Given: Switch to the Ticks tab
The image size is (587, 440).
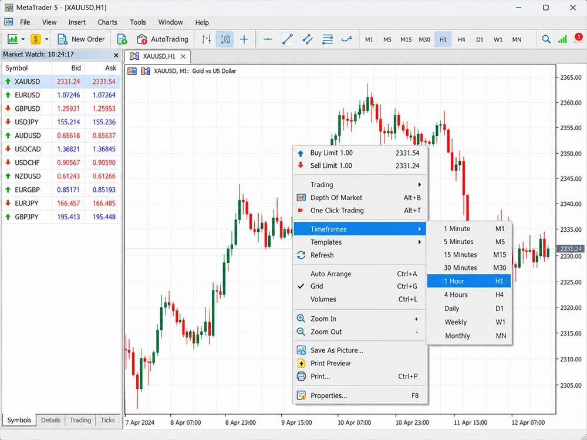Looking at the screenshot, I should [x=107, y=420].
